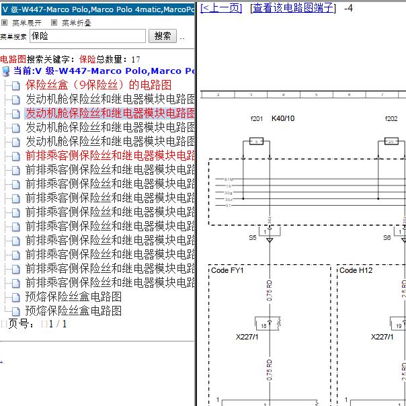Select the 当前:V 级-W447-Marco Polo tree root
Image resolution: width=406 pixels, height=406 pixels.
coord(104,71)
